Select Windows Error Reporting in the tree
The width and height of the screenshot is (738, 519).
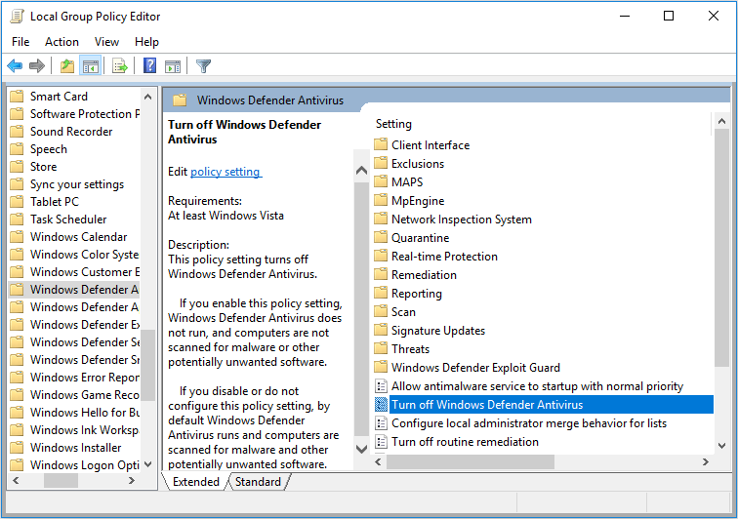84,377
